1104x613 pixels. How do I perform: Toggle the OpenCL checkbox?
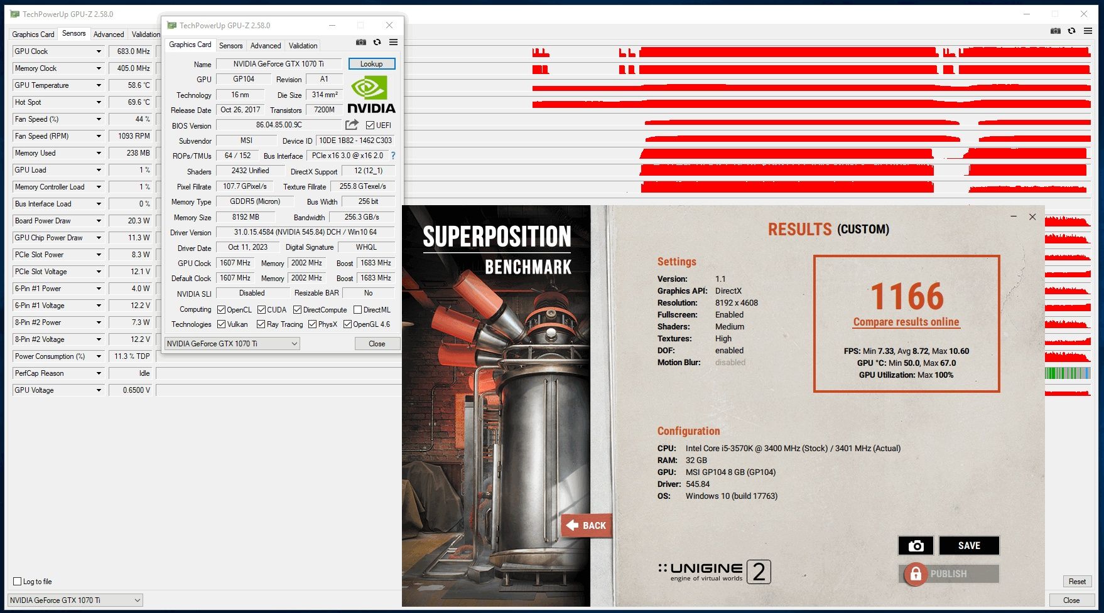point(221,310)
